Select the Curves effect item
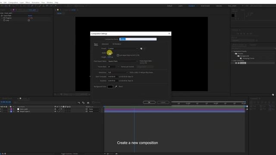 coord(243,63)
